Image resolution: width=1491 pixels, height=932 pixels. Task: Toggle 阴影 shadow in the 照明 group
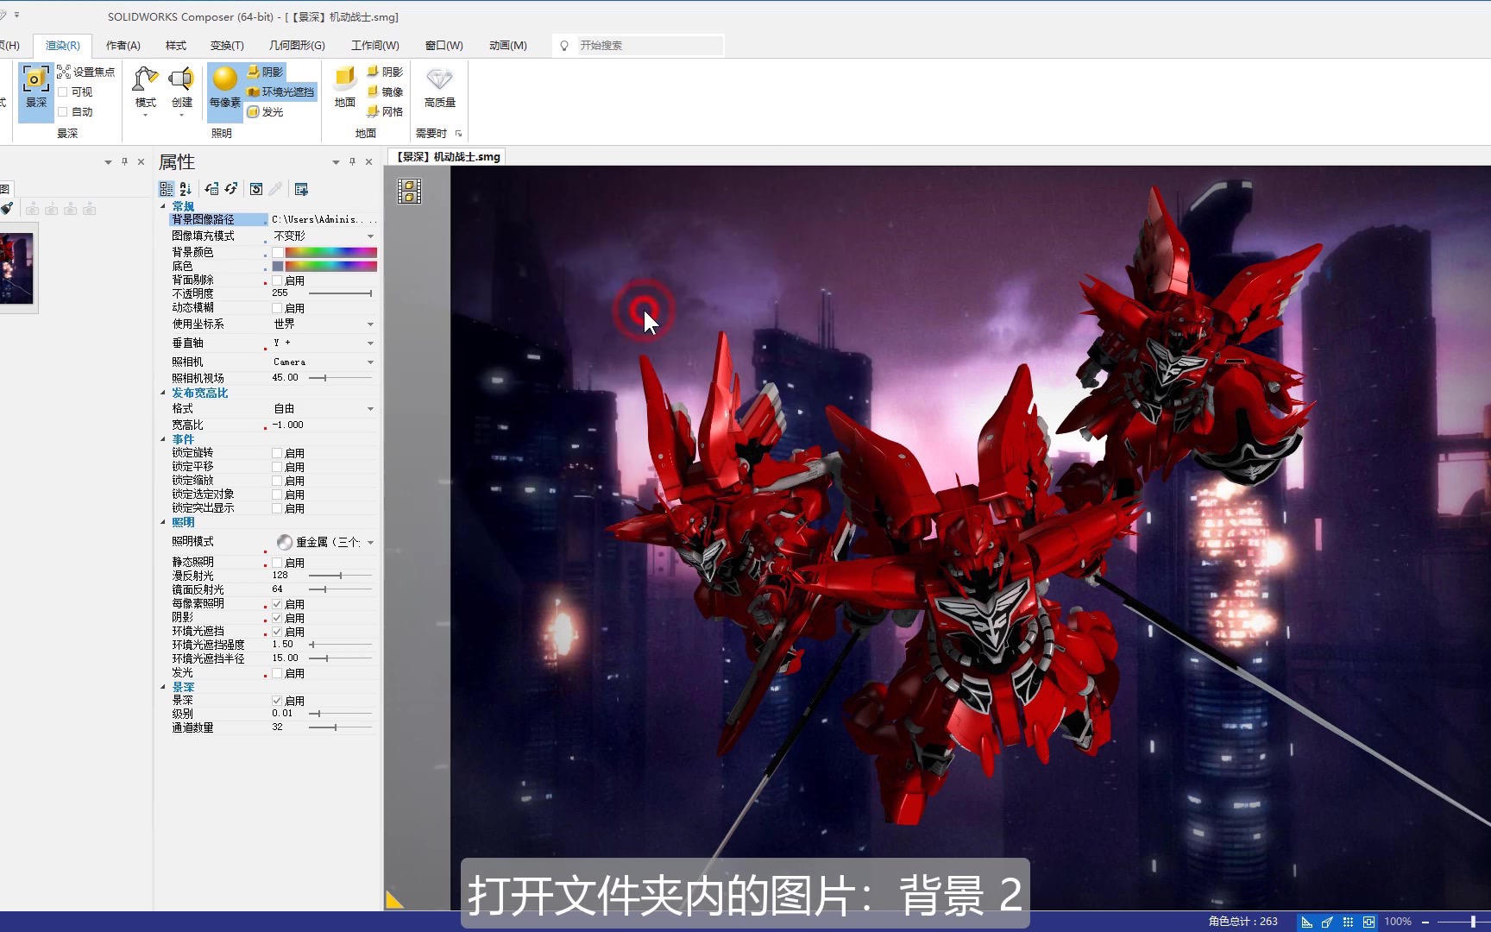pos(265,72)
